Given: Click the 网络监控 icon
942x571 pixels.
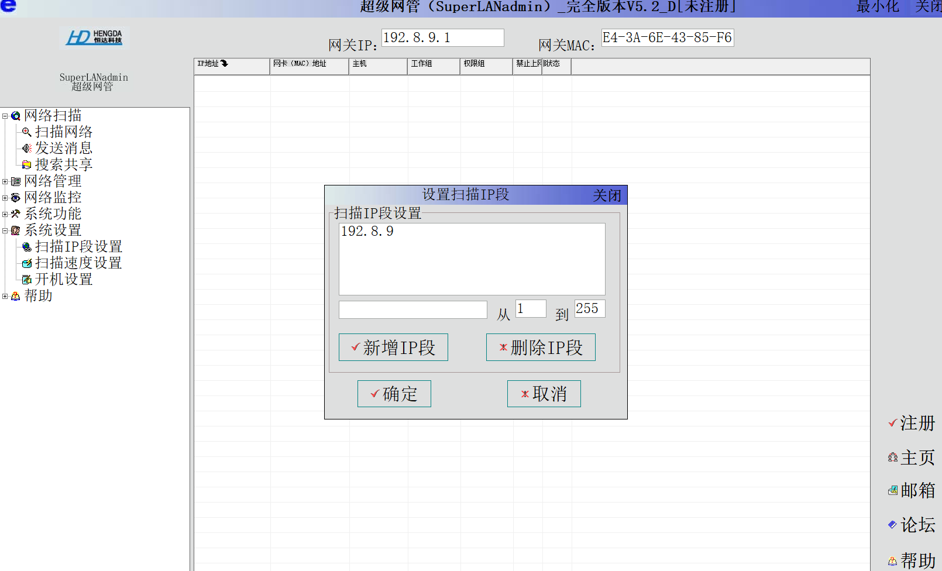Looking at the screenshot, I should (x=16, y=198).
